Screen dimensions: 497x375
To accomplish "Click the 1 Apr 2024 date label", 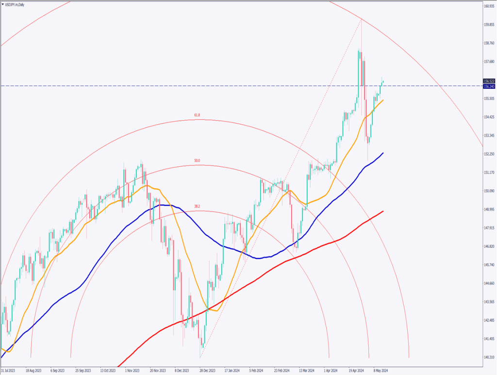I will (x=331, y=370).
